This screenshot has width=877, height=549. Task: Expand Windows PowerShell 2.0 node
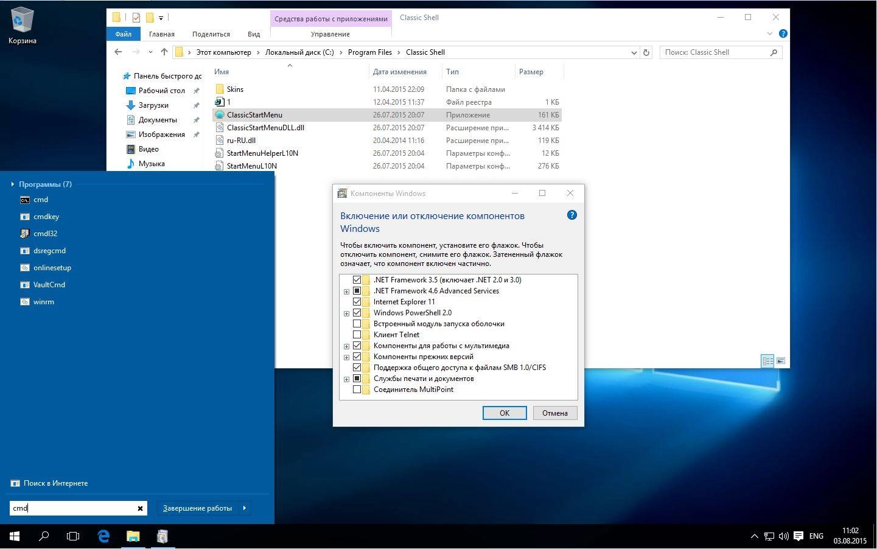click(347, 313)
